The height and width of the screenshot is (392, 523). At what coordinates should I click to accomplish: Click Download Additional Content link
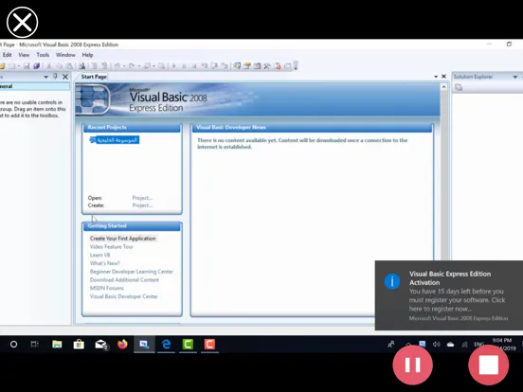coord(124,280)
